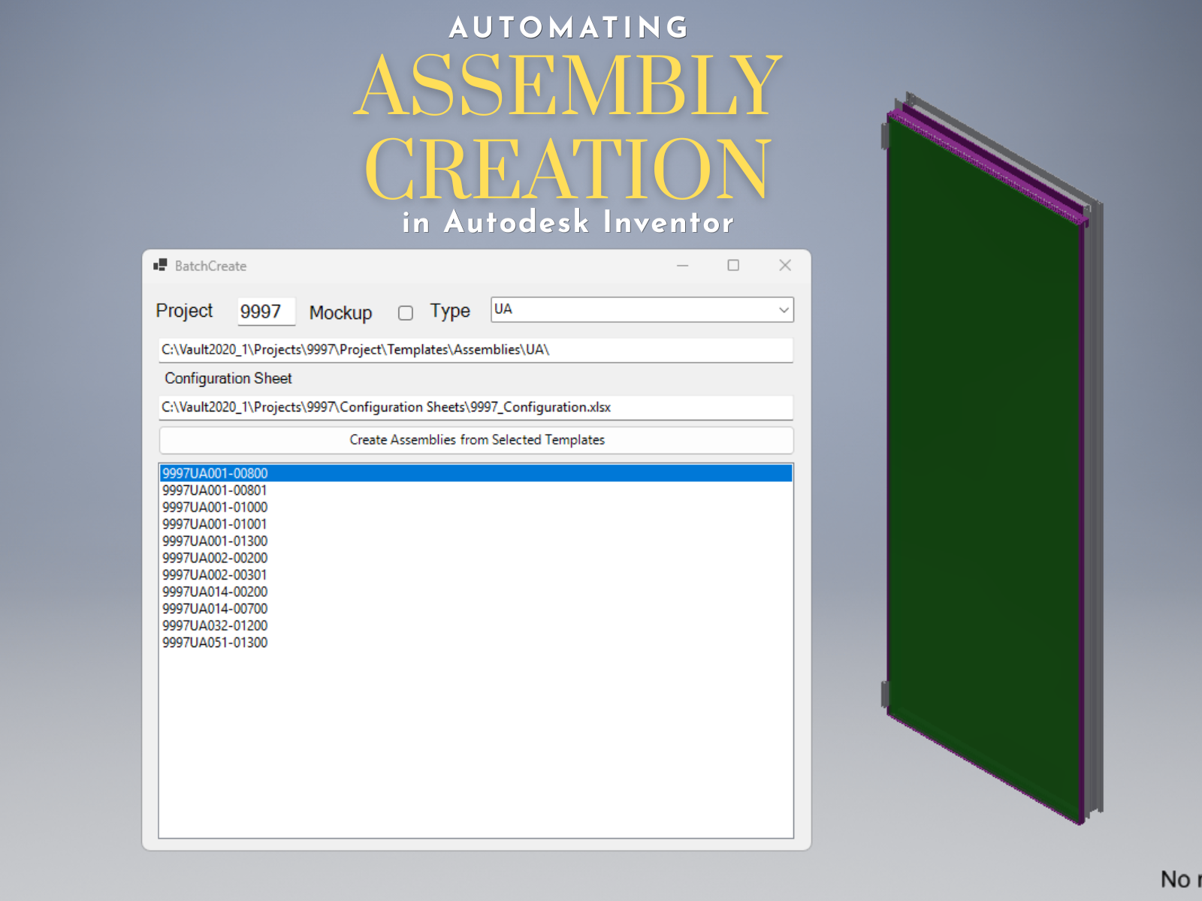Click the Configuration Sheet label
The image size is (1202, 901).
[x=228, y=378]
